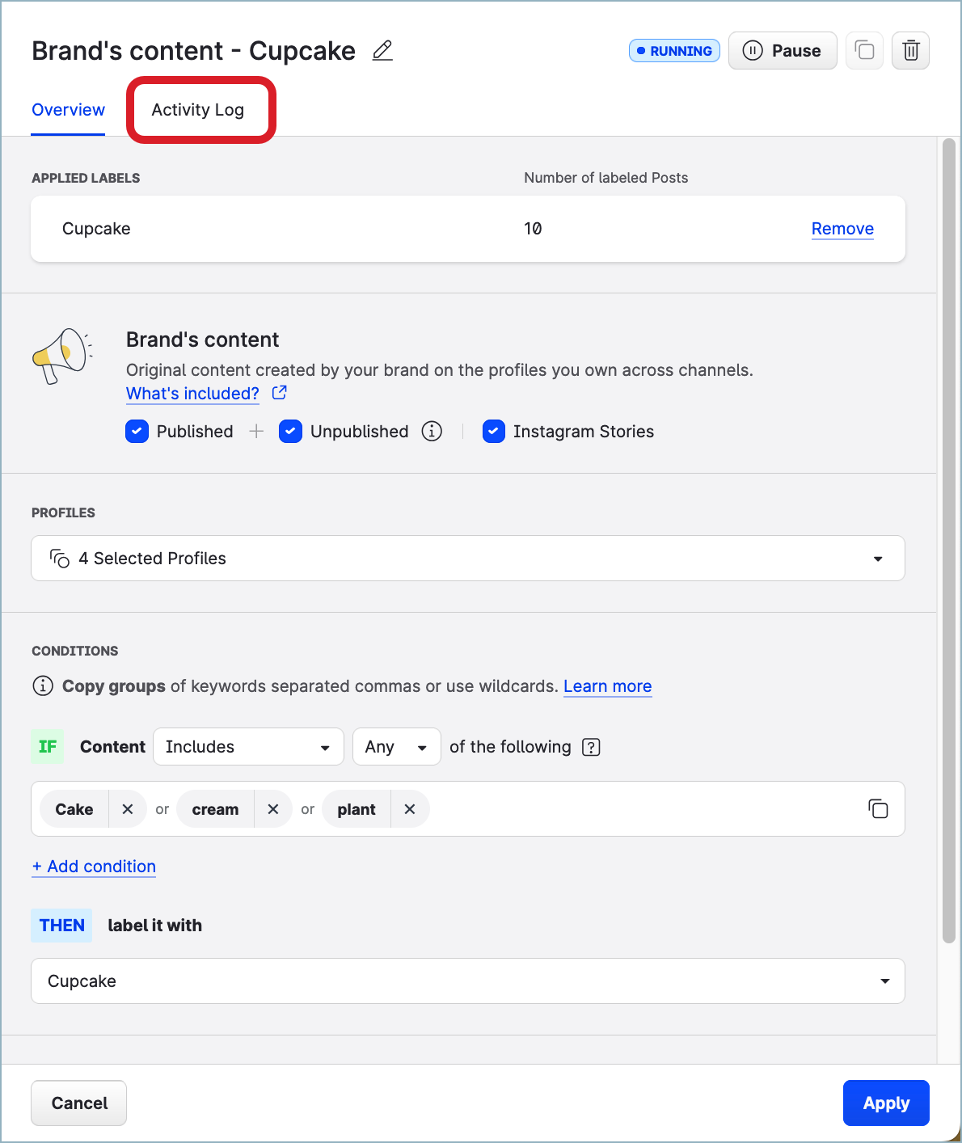Open the Includes condition dropdown
This screenshot has width=962, height=1143.
(247, 746)
